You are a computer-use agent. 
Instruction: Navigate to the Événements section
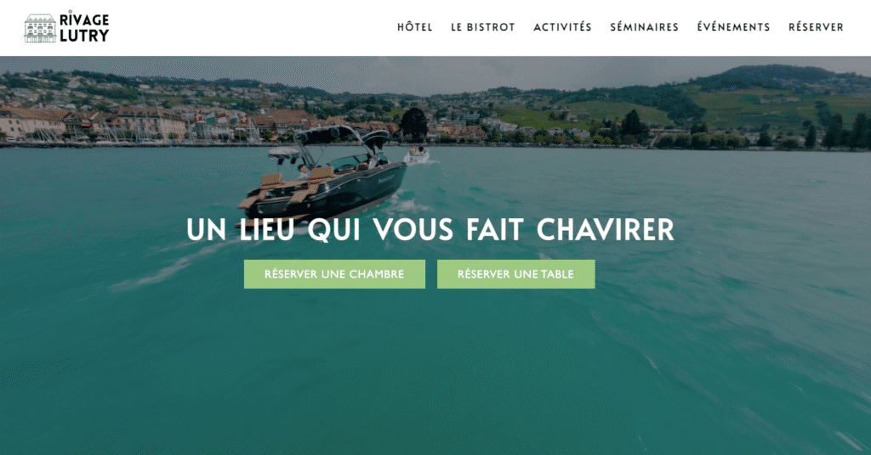[x=733, y=27]
